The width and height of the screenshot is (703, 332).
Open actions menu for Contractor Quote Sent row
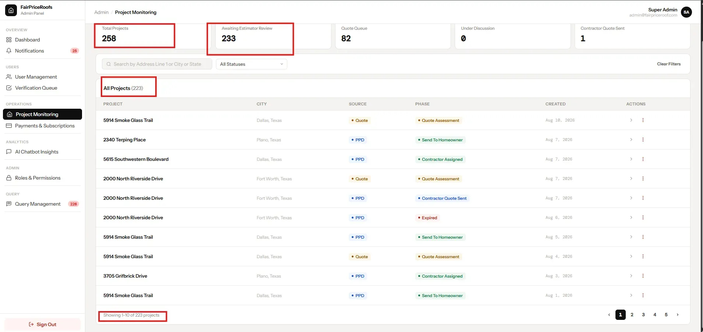(x=643, y=198)
